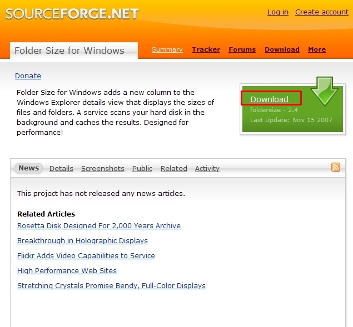Switch to the Details tab
This screenshot has width=353, height=327.
(x=61, y=168)
